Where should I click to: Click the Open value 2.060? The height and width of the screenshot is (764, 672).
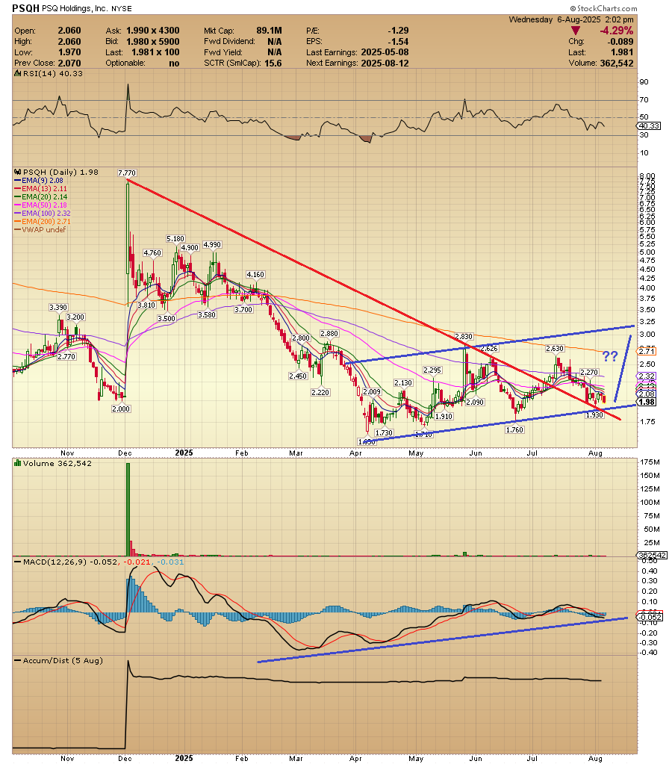click(x=69, y=31)
